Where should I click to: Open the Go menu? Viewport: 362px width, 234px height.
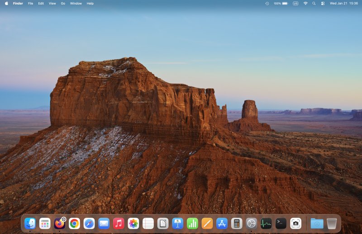click(63, 3)
